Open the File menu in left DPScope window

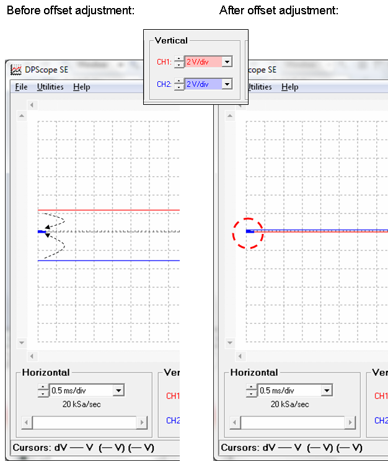point(21,87)
